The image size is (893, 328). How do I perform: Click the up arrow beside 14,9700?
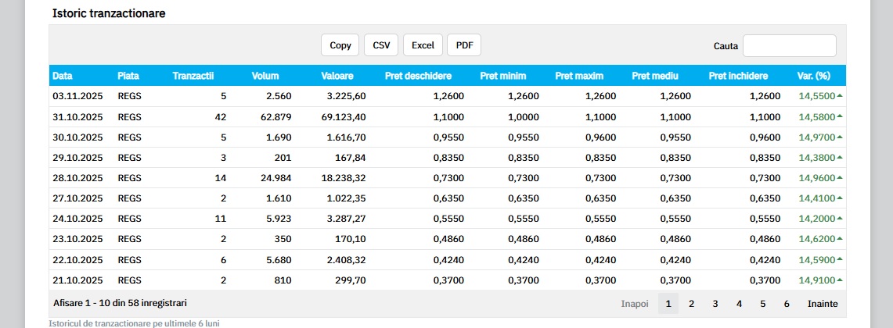coord(840,137)
